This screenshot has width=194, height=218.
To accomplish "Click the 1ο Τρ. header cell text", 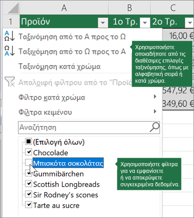I will (x=125, y=22).
